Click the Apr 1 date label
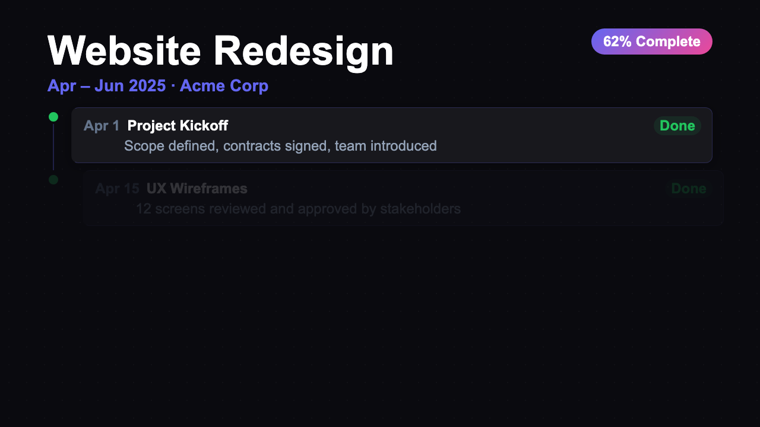This screenshot has height=427, width=760. 101,126
